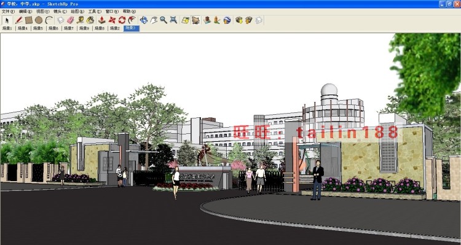Activate the Rotate tool
The width and height of the screenshot is (461, 245).
122,20
